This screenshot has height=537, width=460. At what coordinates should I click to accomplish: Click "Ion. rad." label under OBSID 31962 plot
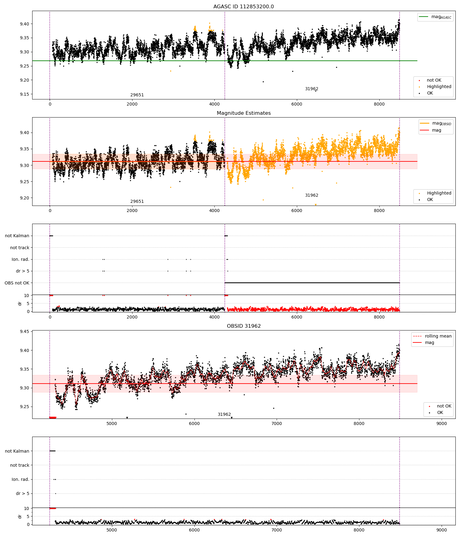coord(21,480)
